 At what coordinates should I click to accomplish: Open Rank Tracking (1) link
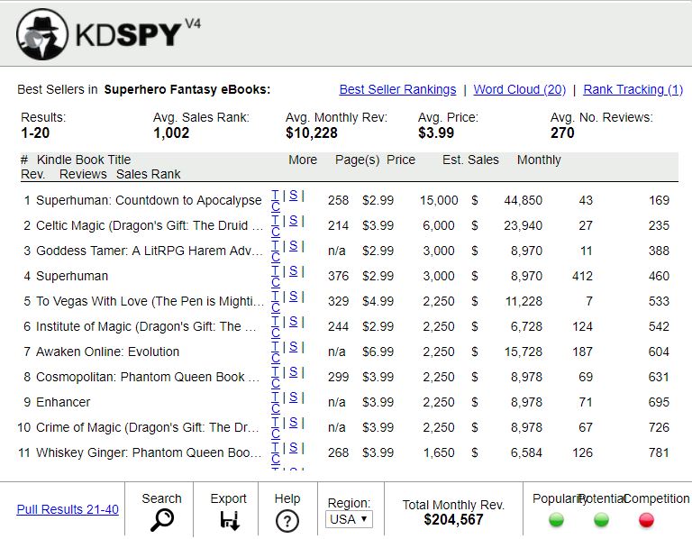click(x=633, y=89)
